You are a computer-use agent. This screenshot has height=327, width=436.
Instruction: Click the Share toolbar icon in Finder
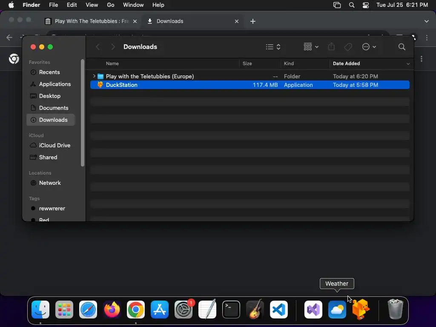(x=331, y=46)
